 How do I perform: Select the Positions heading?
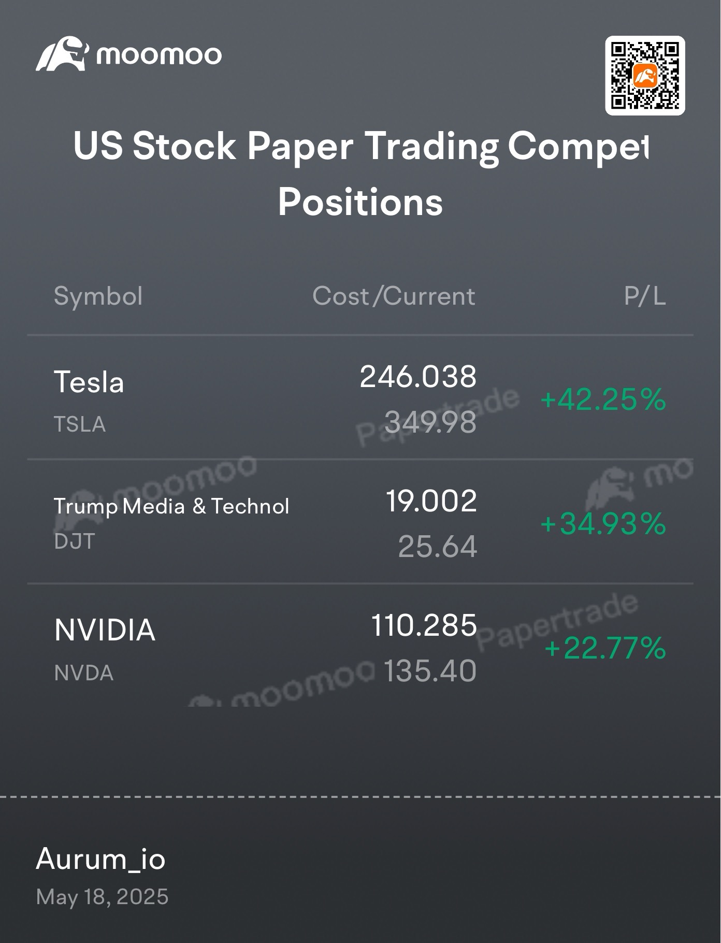[x=360, y=202]
